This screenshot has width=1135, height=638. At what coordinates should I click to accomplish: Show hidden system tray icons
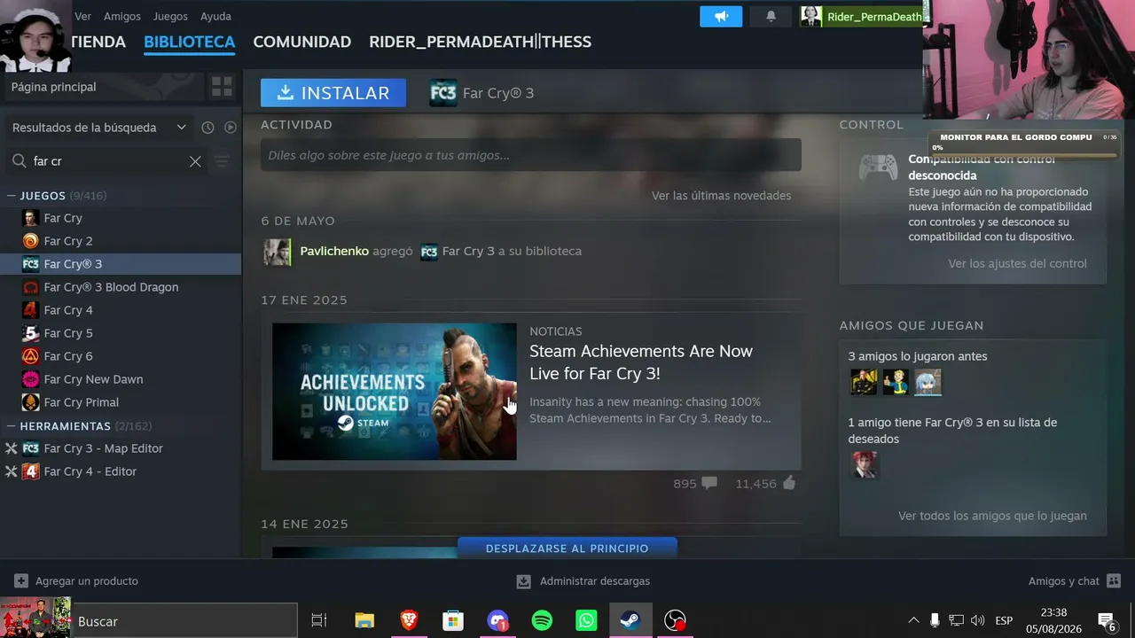[913, 620]
